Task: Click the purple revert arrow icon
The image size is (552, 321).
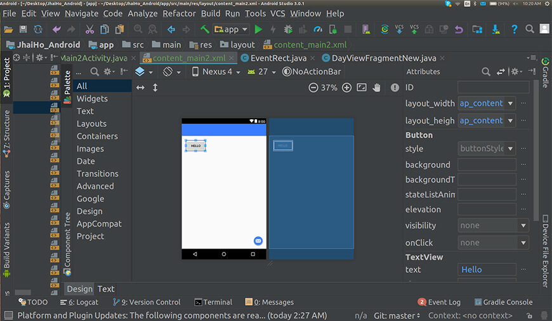Action: coord(459,29)
